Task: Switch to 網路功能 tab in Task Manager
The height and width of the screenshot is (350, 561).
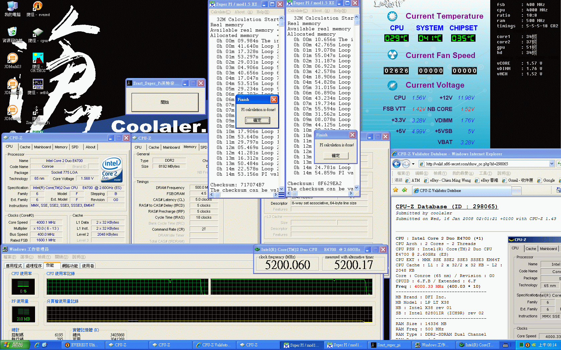Action: click(x=70, y=266)
